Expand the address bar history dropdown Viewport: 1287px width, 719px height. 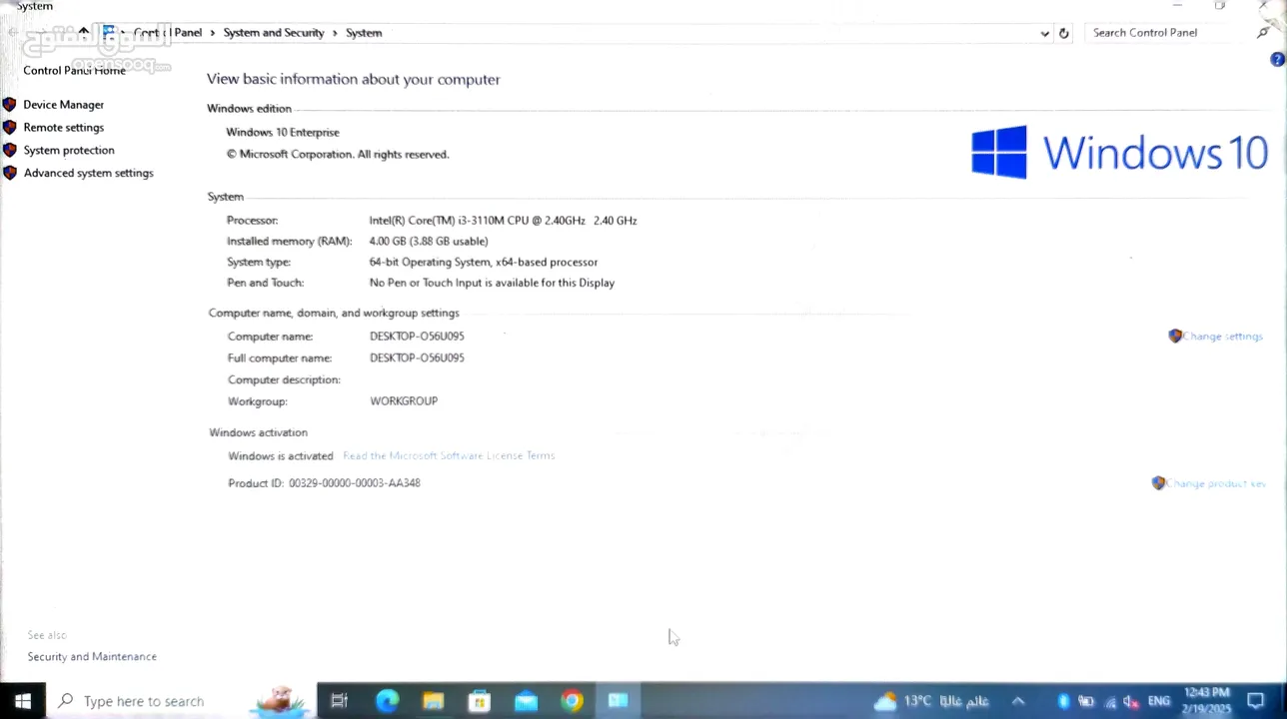(1045, 33)
